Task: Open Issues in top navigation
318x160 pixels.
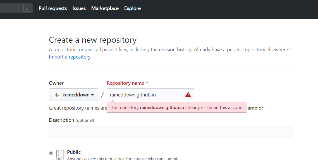Action: 79,8
